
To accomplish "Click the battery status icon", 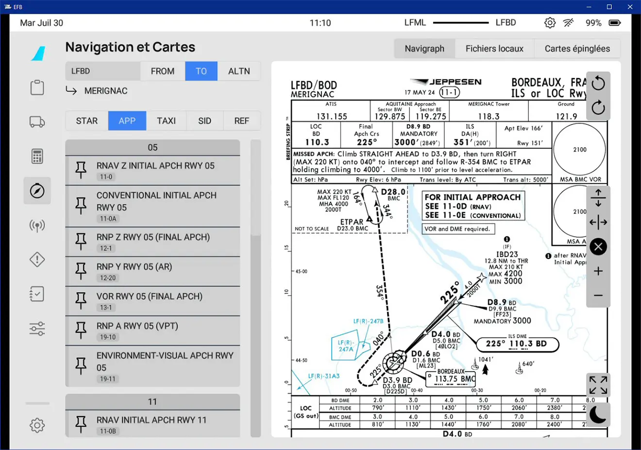I will pos(615,23).
